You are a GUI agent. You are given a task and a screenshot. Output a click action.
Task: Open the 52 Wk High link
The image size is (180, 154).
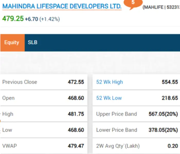click(x=110, y=82)
